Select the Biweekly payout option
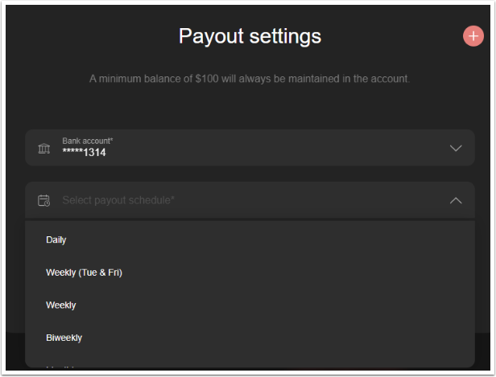Image resolution: width=496 pixels, height=377 pixels. 250,338
